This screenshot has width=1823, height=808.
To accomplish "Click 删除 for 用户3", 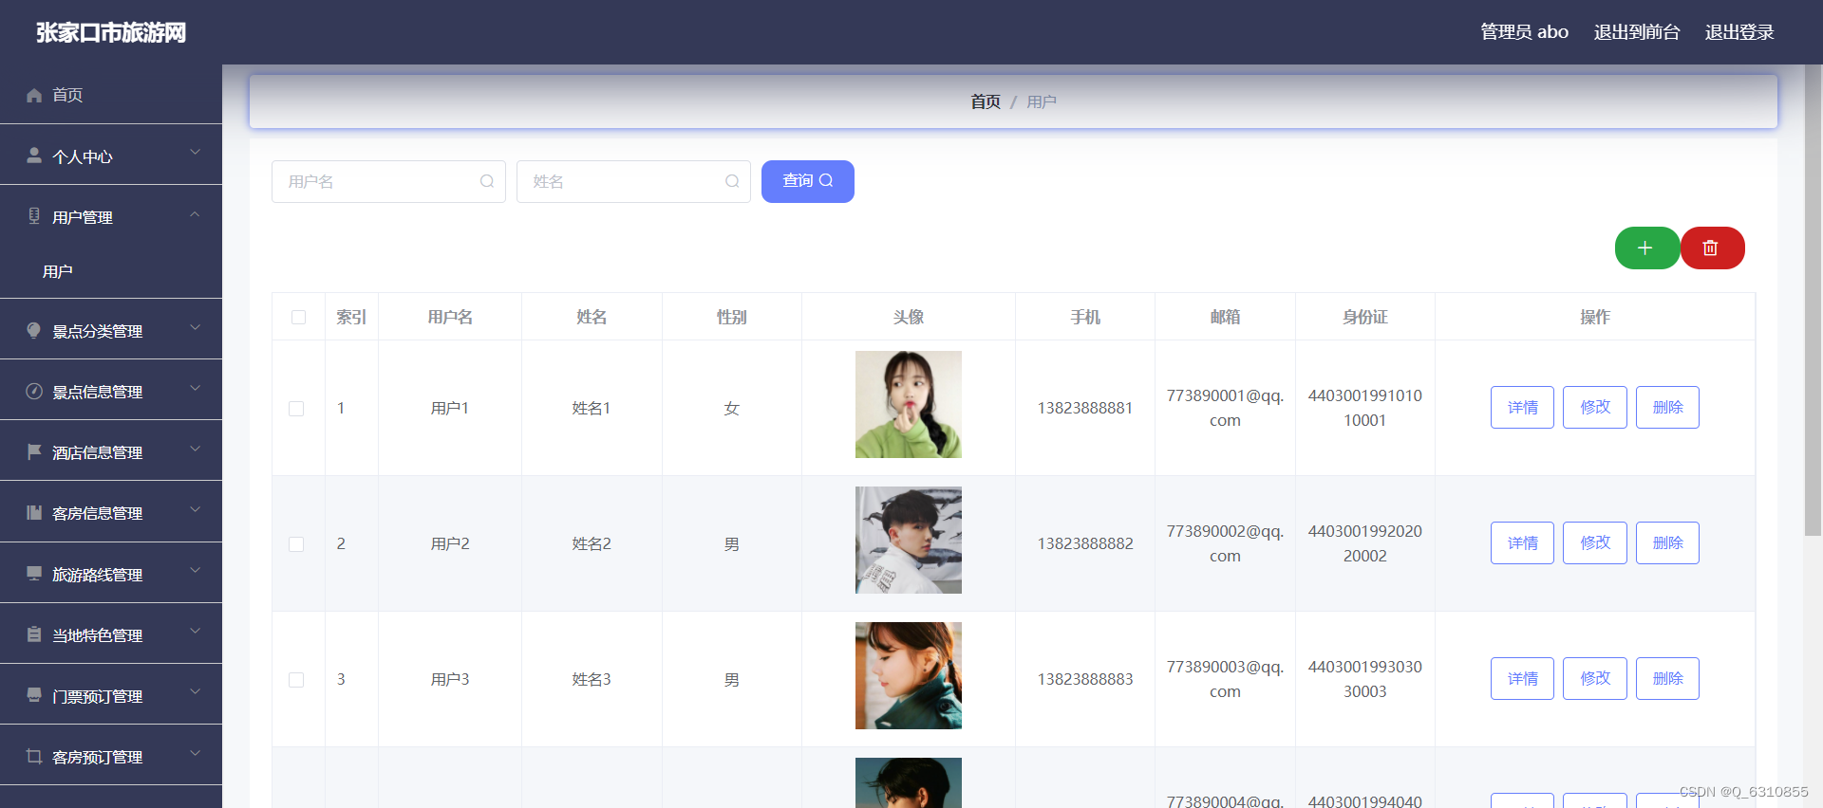I will (x=1667, y=678).
